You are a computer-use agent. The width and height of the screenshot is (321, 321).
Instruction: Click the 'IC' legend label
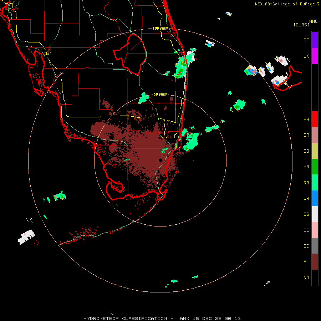point(306,230)
